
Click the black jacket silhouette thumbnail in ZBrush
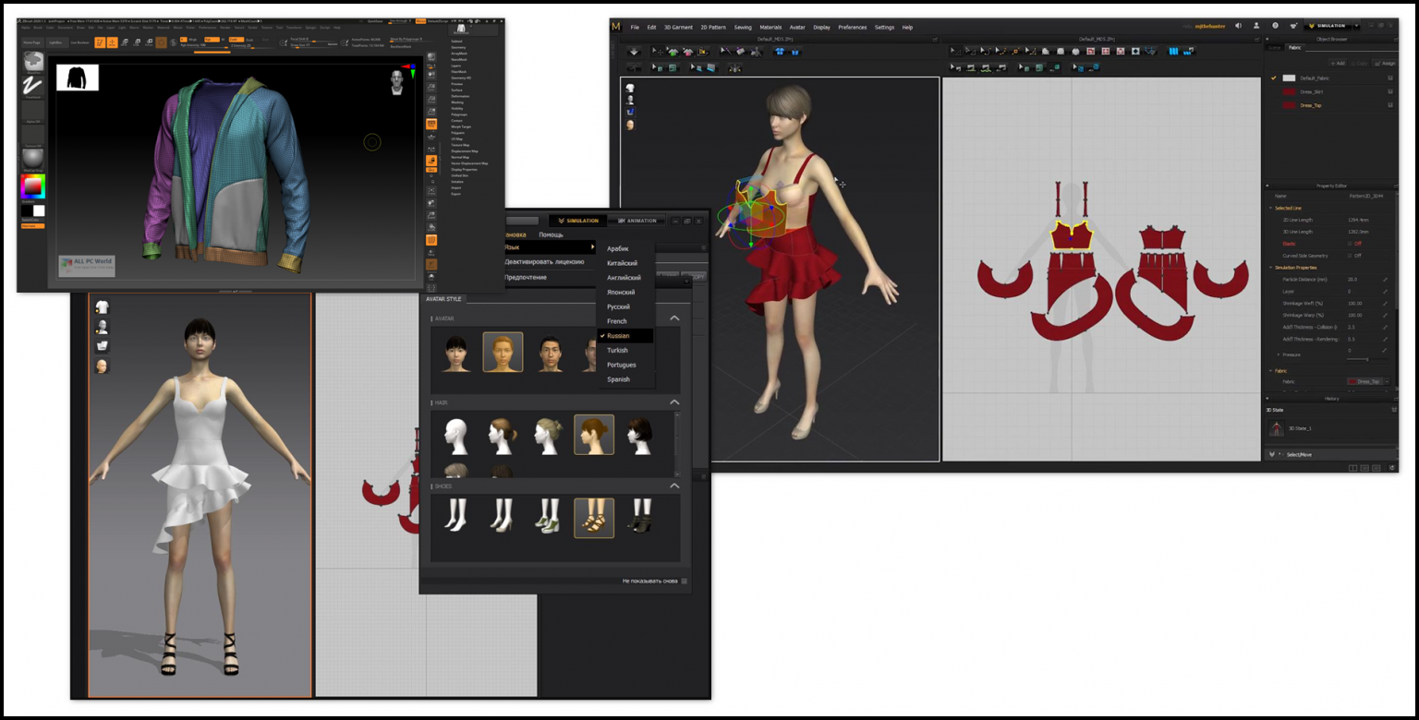(78, 78)
